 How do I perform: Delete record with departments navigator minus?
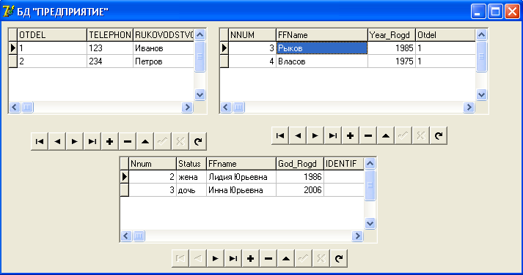[x=128, y=141]
